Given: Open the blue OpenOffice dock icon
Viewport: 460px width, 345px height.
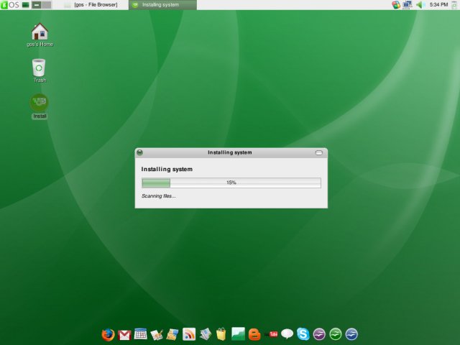Looking at the screenshot, I should tap(351, 334).
